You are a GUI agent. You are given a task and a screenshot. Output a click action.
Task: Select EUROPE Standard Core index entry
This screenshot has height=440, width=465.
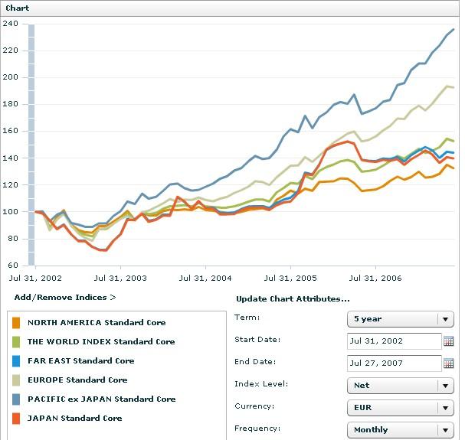pyautogui.click(x=77, y=380)
